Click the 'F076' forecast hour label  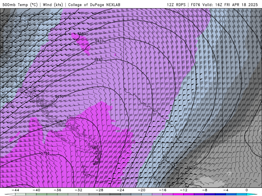[195, 5]
